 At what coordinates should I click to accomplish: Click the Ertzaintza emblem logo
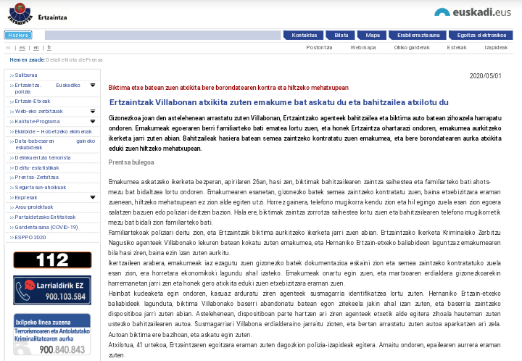20,13
